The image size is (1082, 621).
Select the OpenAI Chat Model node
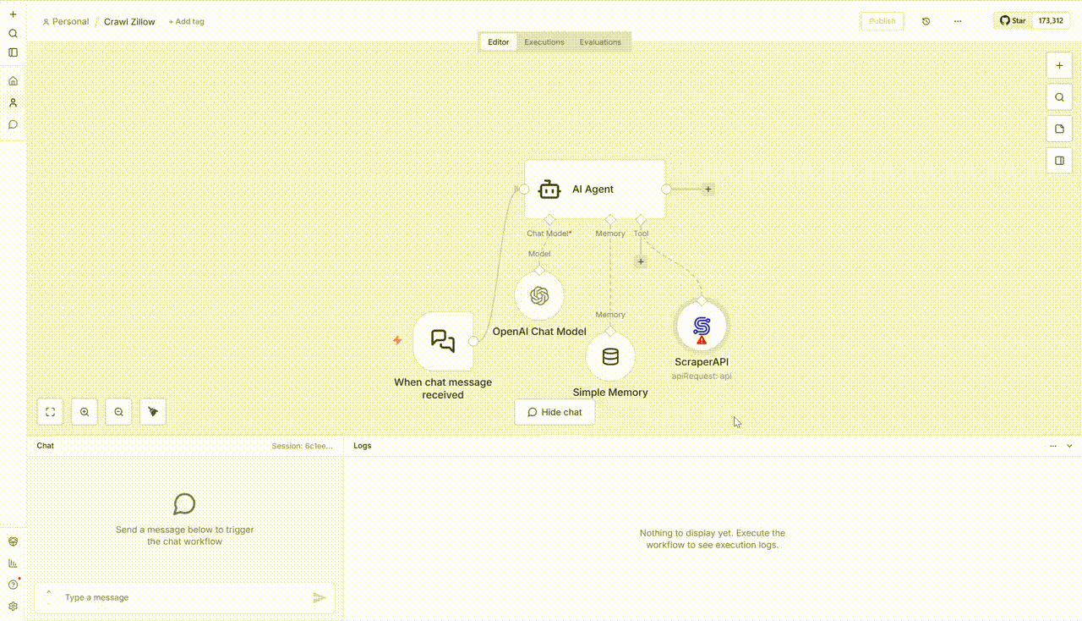(539, 296)
